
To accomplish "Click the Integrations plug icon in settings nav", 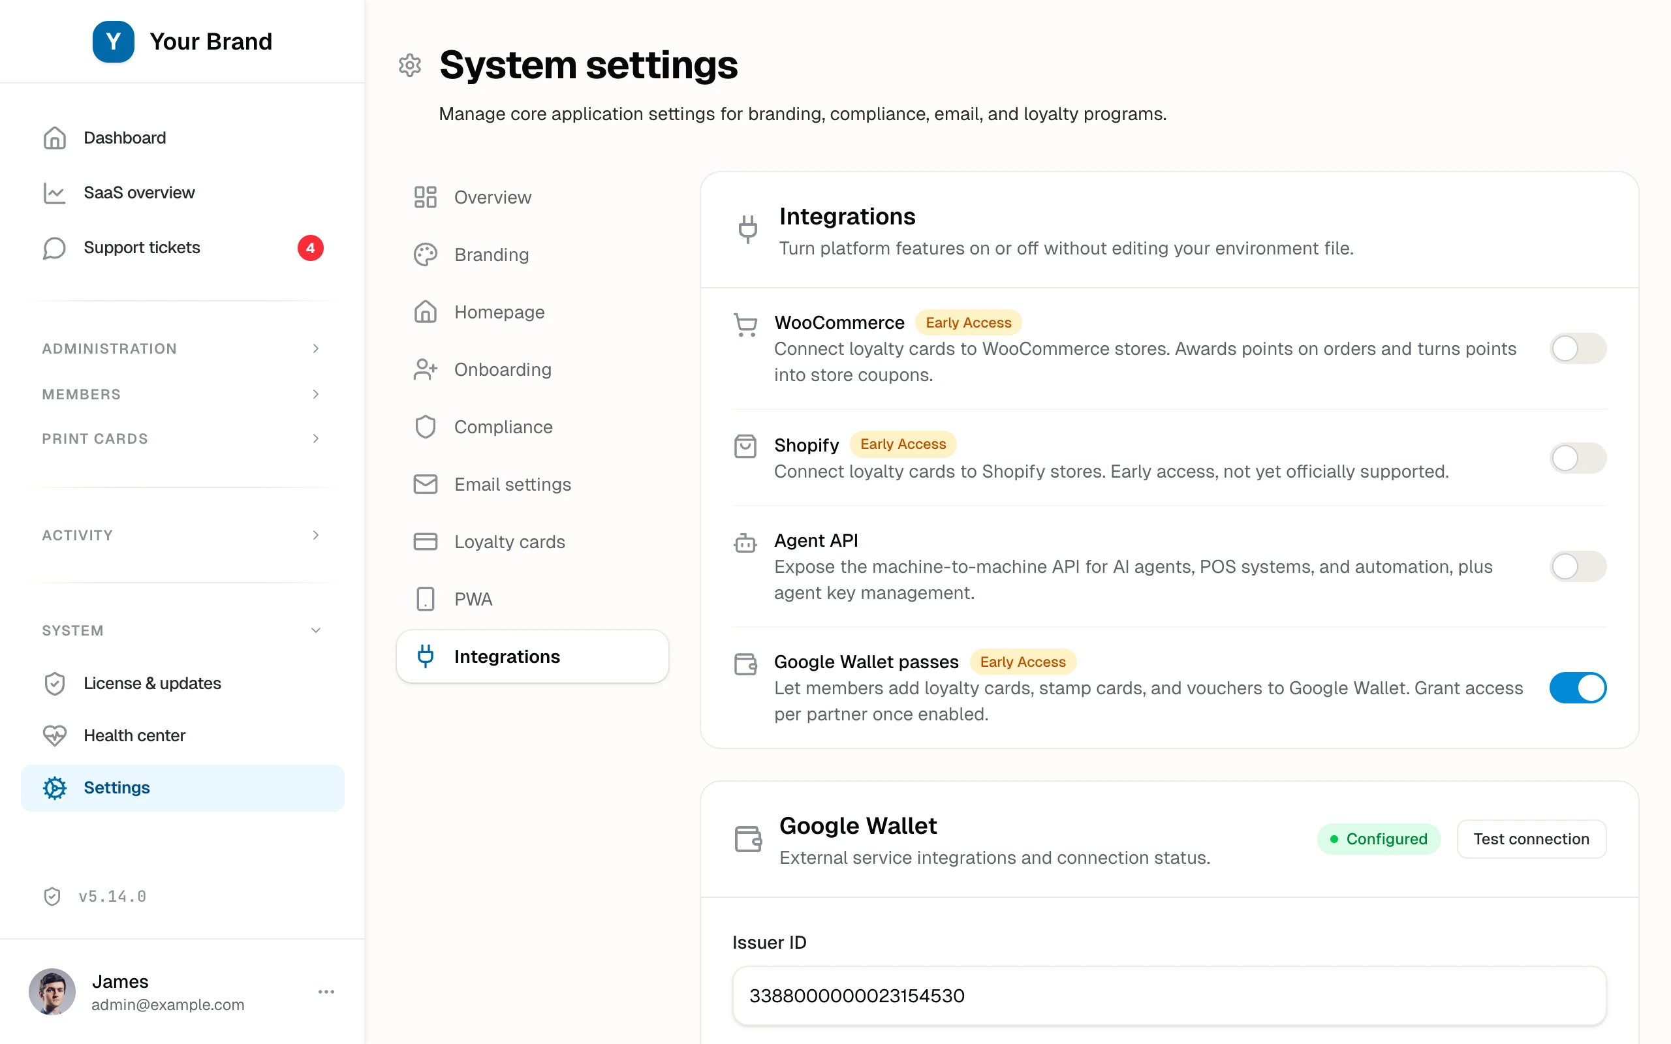I will 426,656.
